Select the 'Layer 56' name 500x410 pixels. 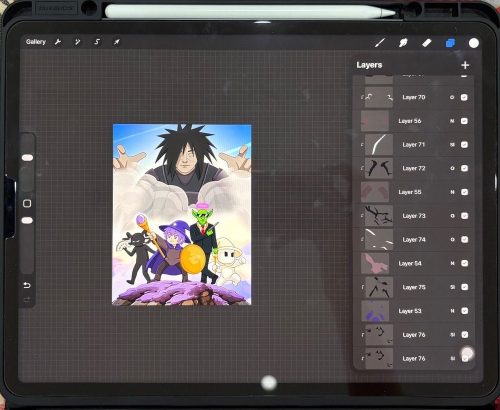tap(409, 121)
